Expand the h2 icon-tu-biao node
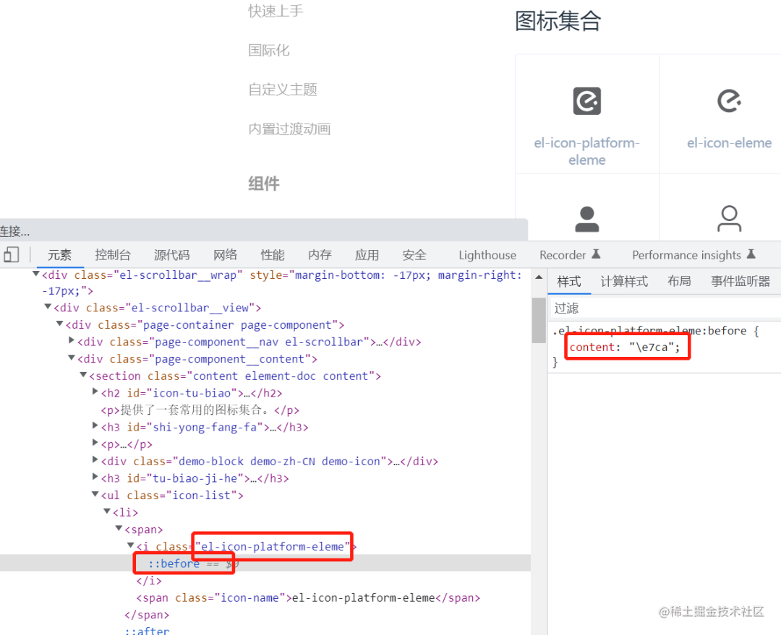Image resolution: width=781 pixels, height=635 pixels. coord(95,392)
